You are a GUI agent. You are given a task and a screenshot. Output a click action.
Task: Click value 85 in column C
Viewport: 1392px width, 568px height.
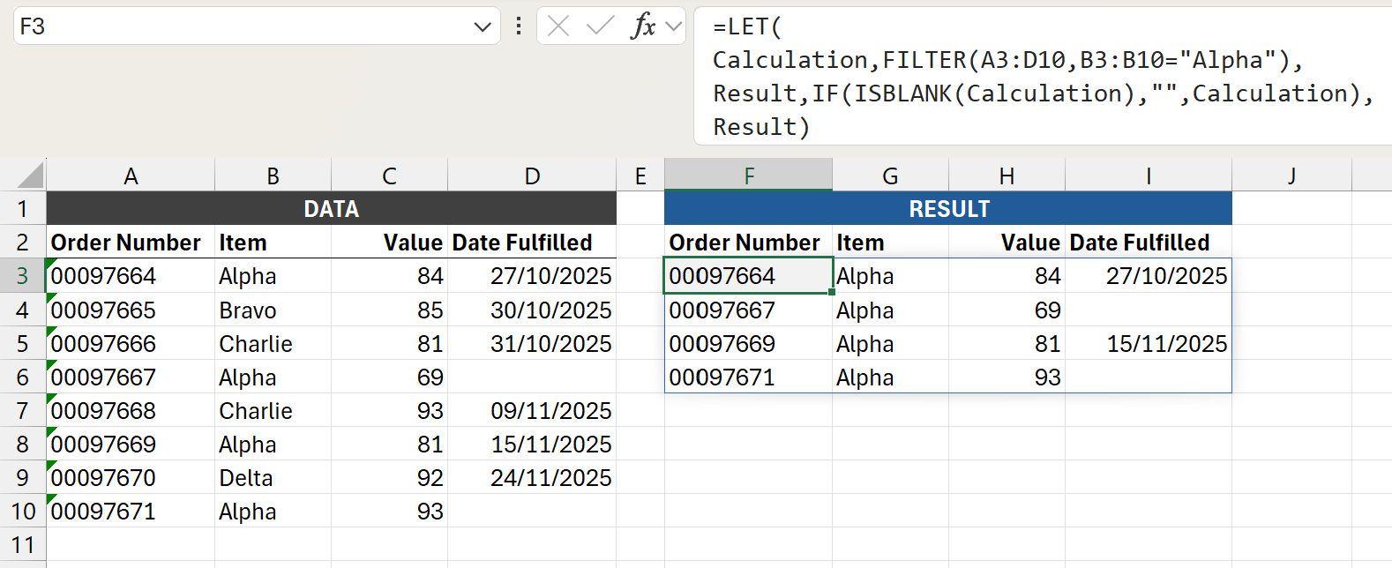pyautogui.click(x=390, y=310)
